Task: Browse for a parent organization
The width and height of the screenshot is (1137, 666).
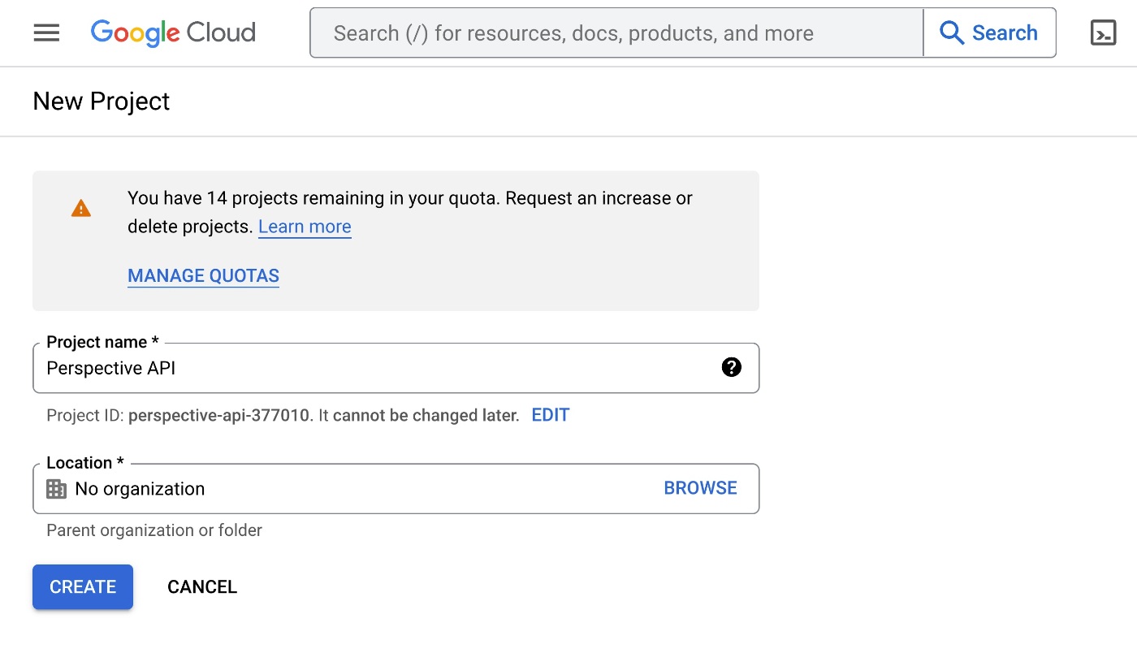Action: [701, 488]
